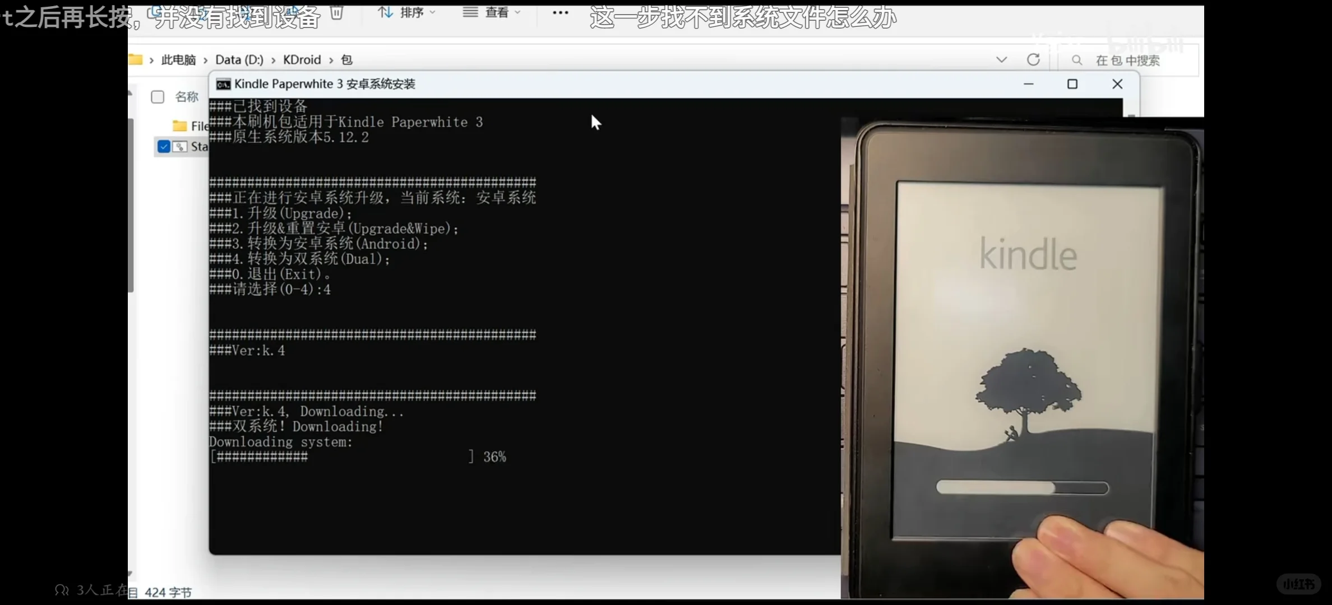Screen dimensions: 1332x605
Task: Click the 在 包 中搜索 search box
Action: tap(1128, 60)
